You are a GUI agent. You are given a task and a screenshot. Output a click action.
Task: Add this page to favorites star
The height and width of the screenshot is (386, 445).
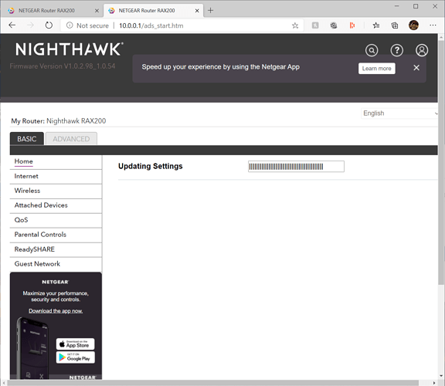295,25
